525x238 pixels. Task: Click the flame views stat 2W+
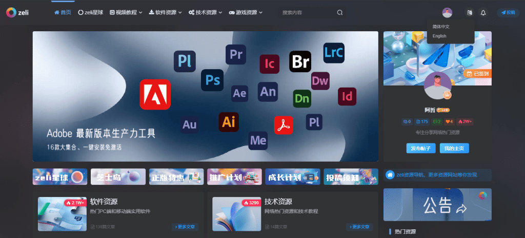[465, 122]
